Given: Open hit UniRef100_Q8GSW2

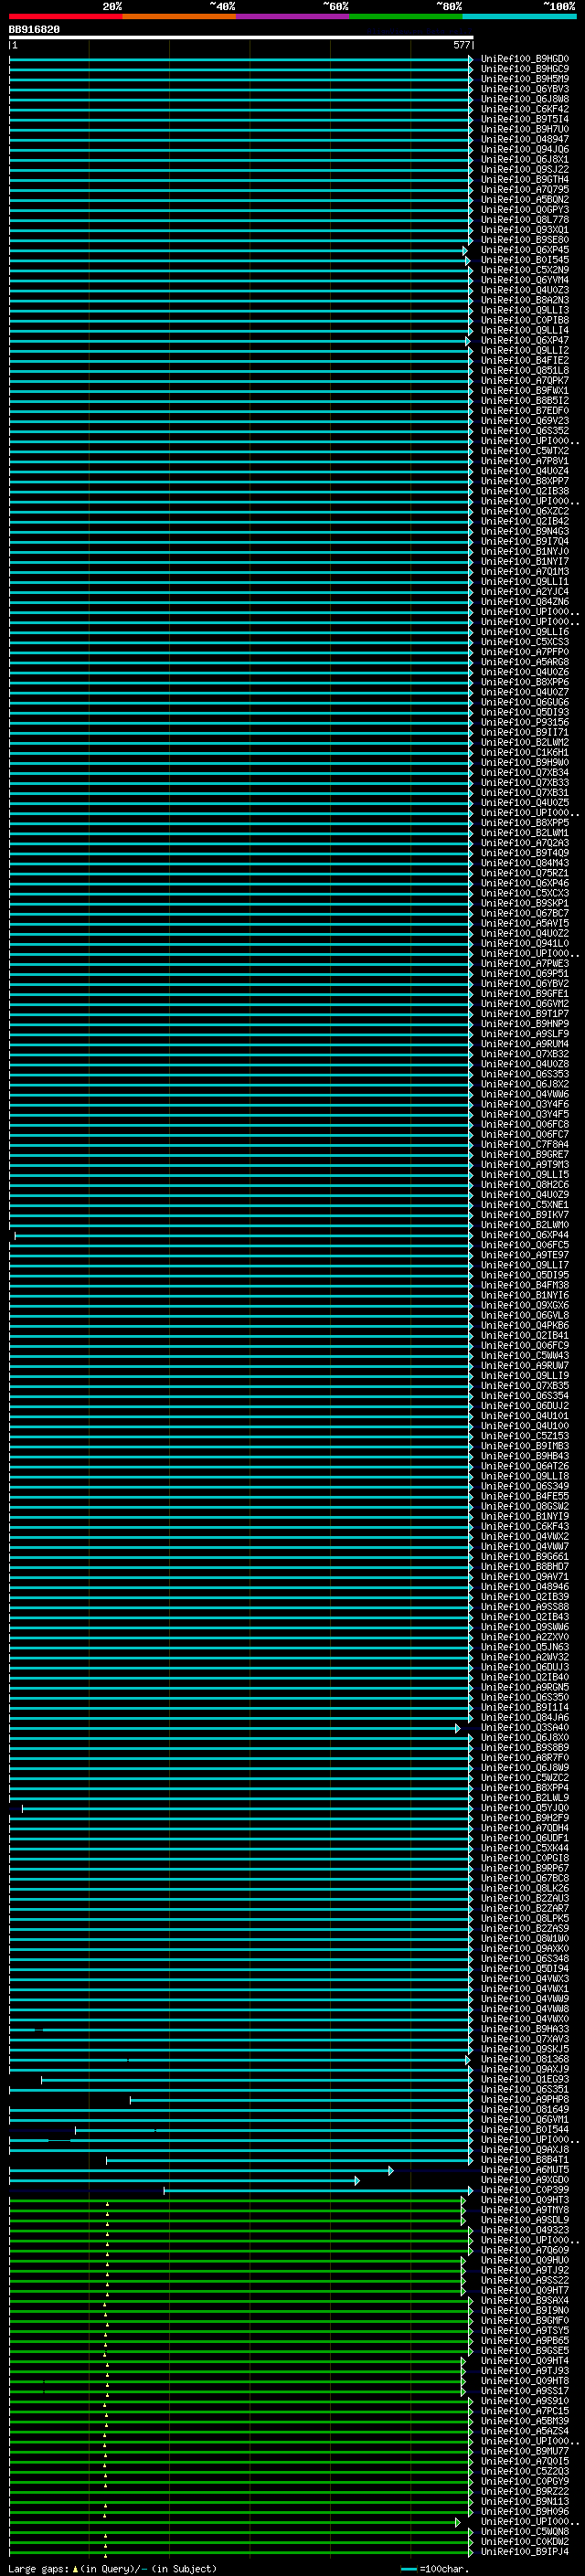Looking at the screenshot, I should point(525,1506).
